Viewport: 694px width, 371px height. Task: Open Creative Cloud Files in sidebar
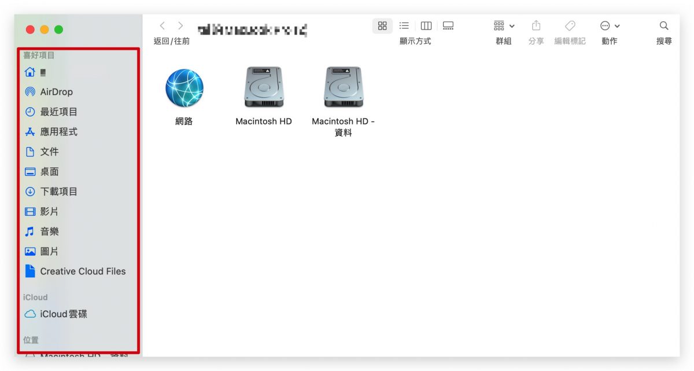75,271
